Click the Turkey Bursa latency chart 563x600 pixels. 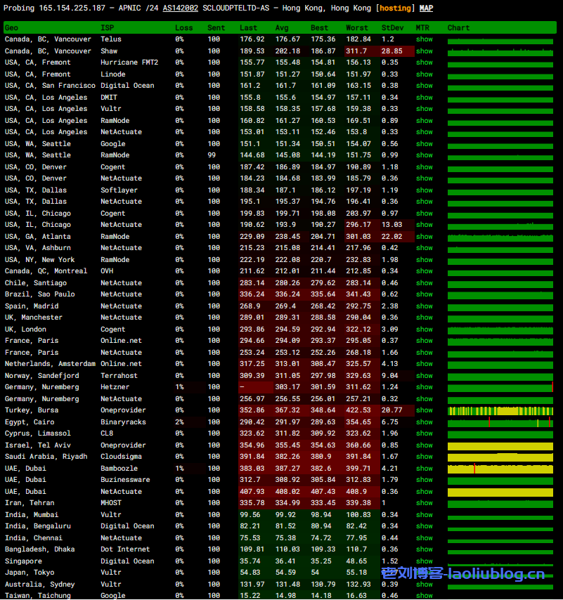tap(500, 410)
